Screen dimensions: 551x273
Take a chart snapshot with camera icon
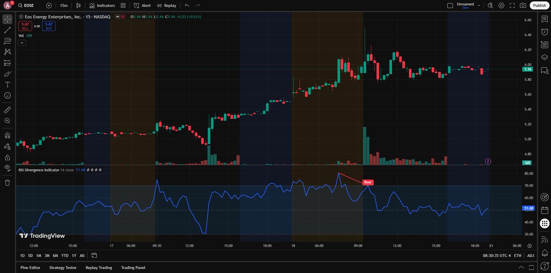pos(523,5)
